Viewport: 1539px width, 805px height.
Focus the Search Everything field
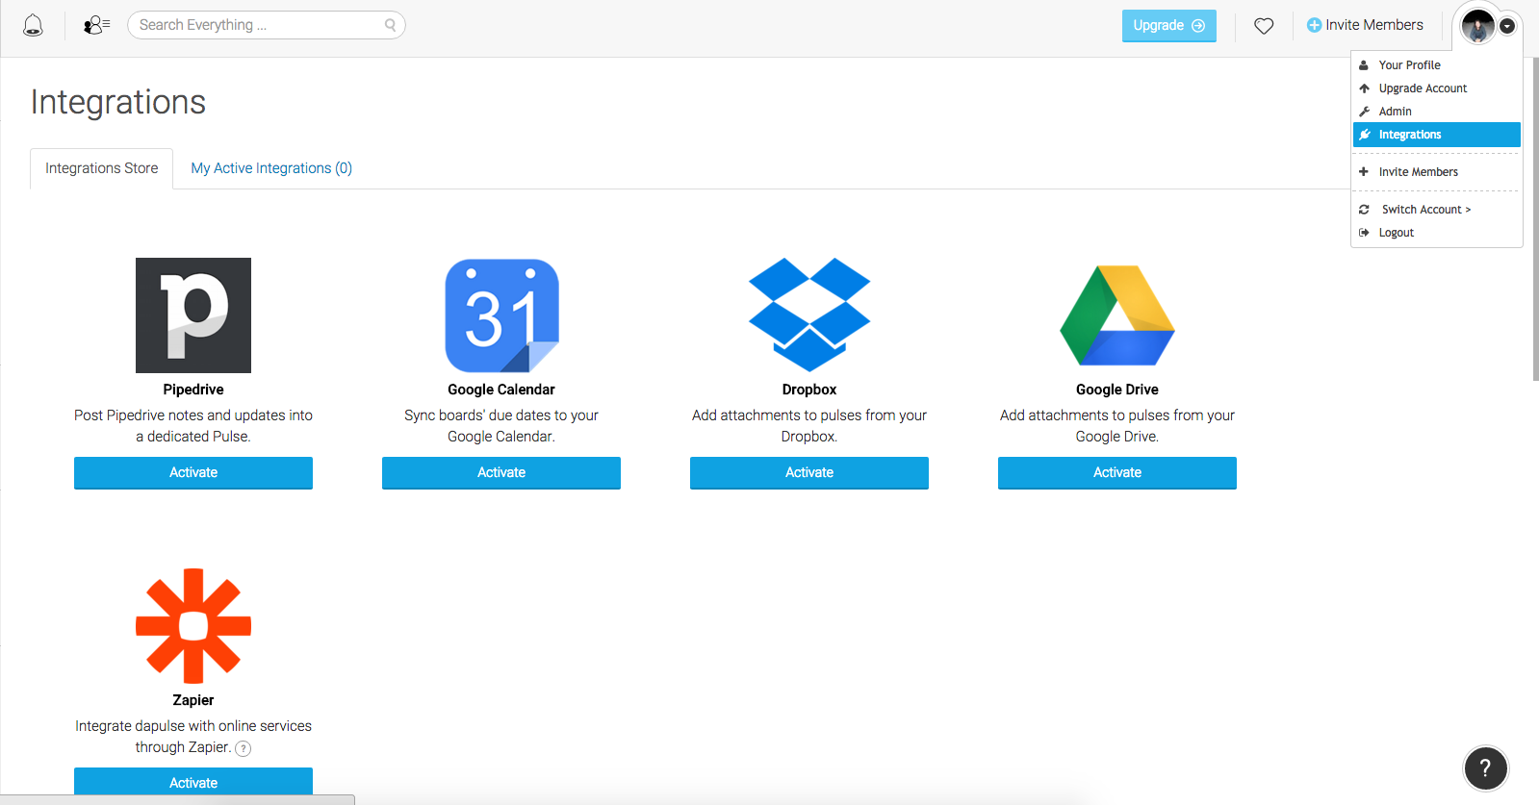[x=266, y=25]
